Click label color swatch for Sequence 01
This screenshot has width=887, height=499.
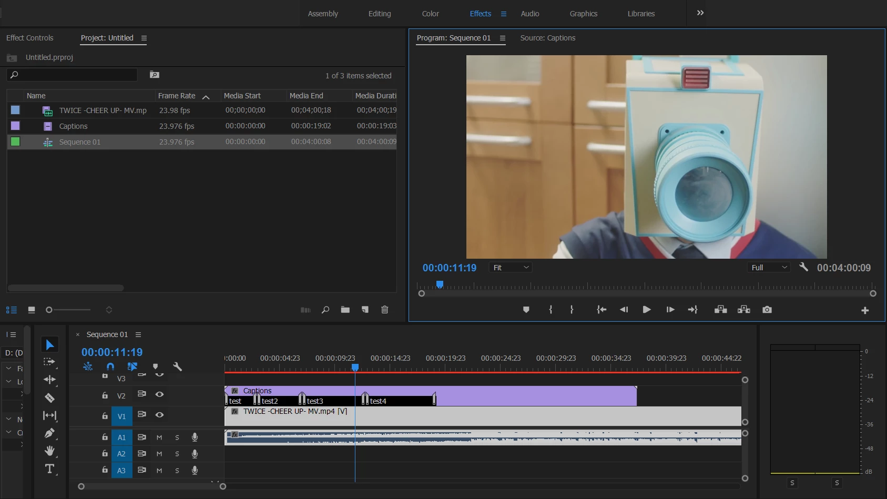pyautogui.click(x=15, y=141)
